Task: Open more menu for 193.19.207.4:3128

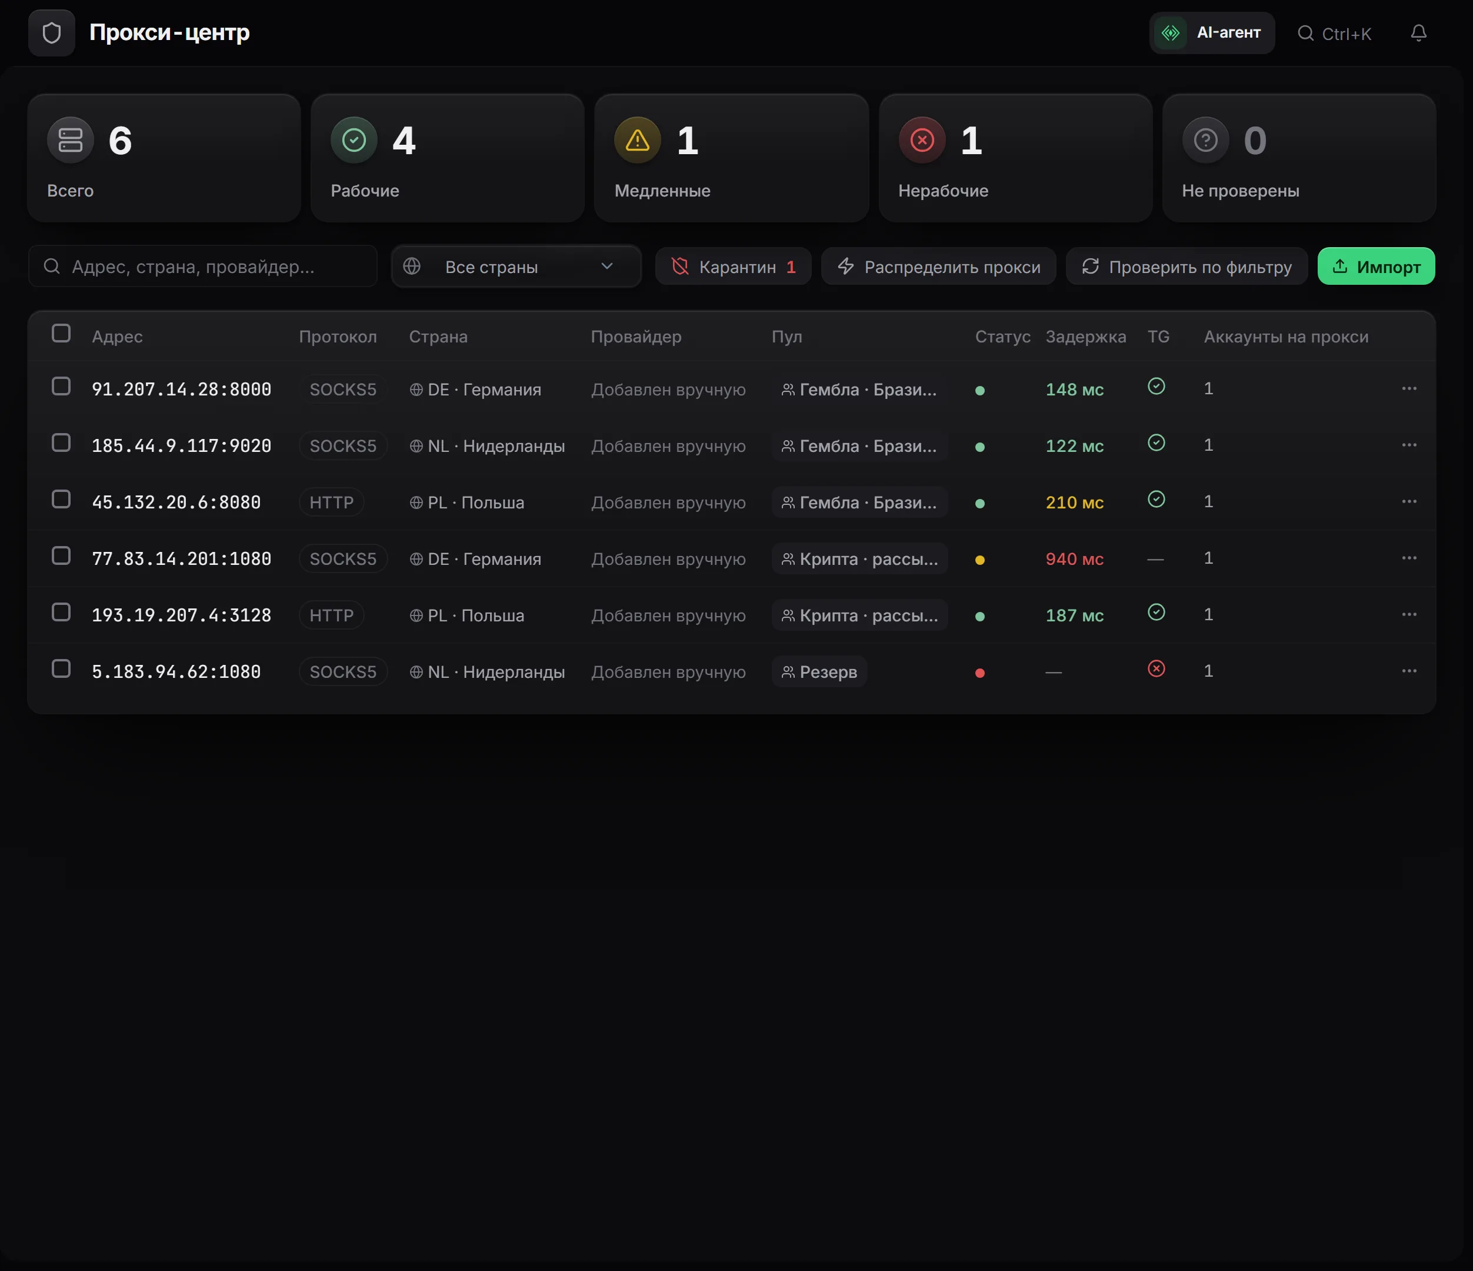Action: pos(1409,614)
